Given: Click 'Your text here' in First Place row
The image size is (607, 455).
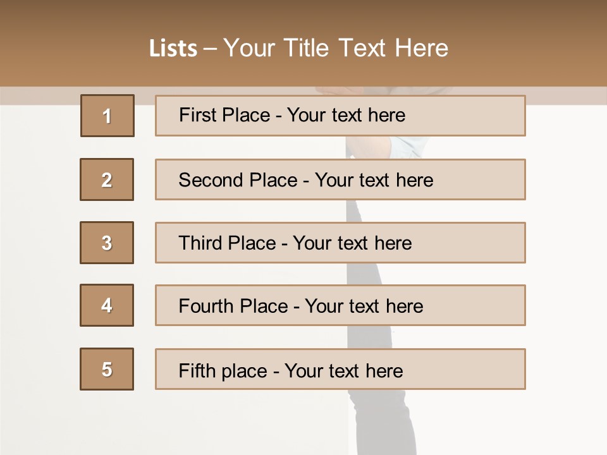Looking at the screenshot, I should point(346,115).
